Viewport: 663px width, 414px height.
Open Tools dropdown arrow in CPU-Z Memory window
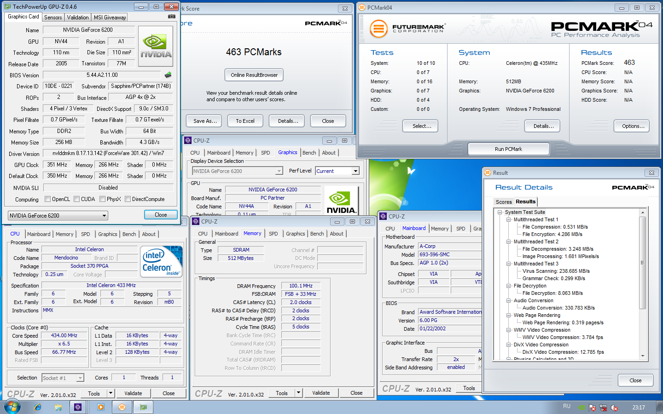[299, 393]
